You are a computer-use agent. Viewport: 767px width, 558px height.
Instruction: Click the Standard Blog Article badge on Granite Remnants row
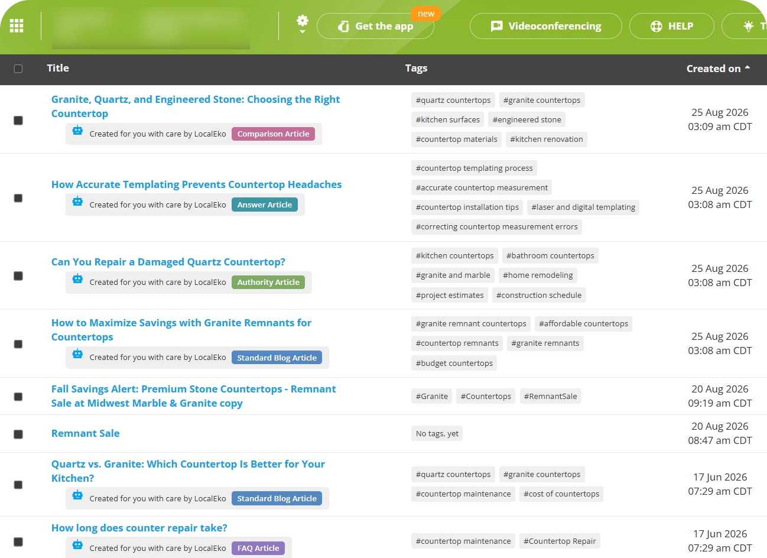[277, 358]
